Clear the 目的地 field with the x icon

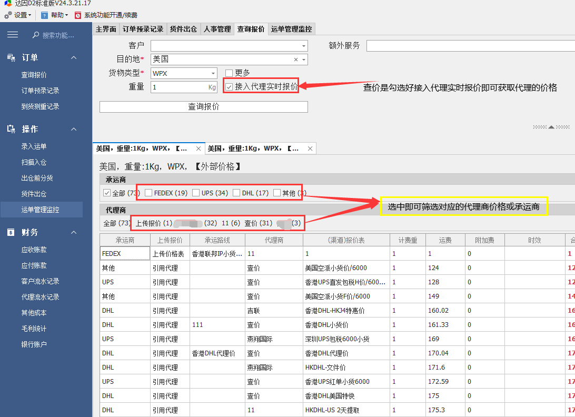pos(296,59)
